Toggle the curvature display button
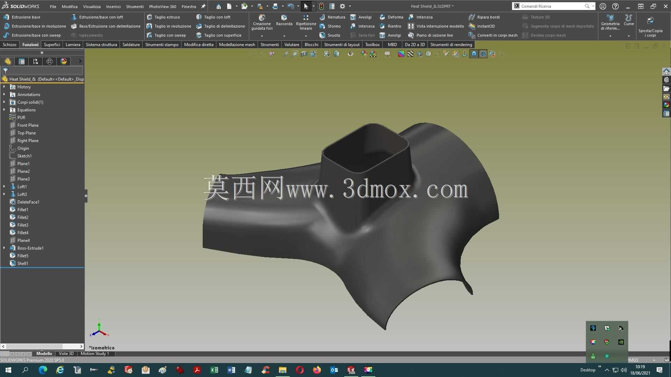This screenshot has height=377, width=671. click(x=401, y=54)
